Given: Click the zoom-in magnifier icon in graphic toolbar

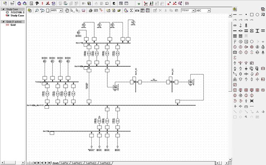Looking at the screenshot, I should pos(37,10).
